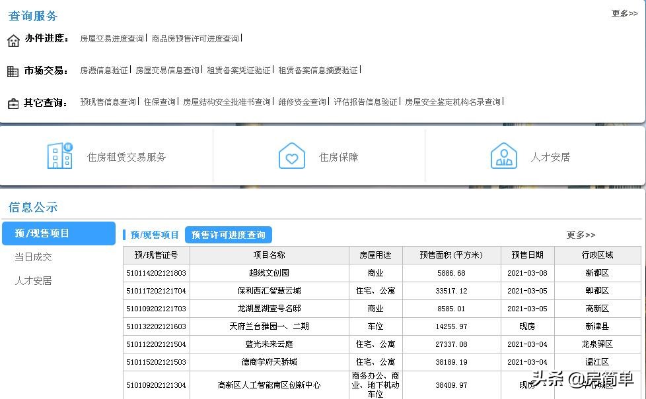
Task: Click the briefcase icon beside 其它查询
Action: (13, 102)
